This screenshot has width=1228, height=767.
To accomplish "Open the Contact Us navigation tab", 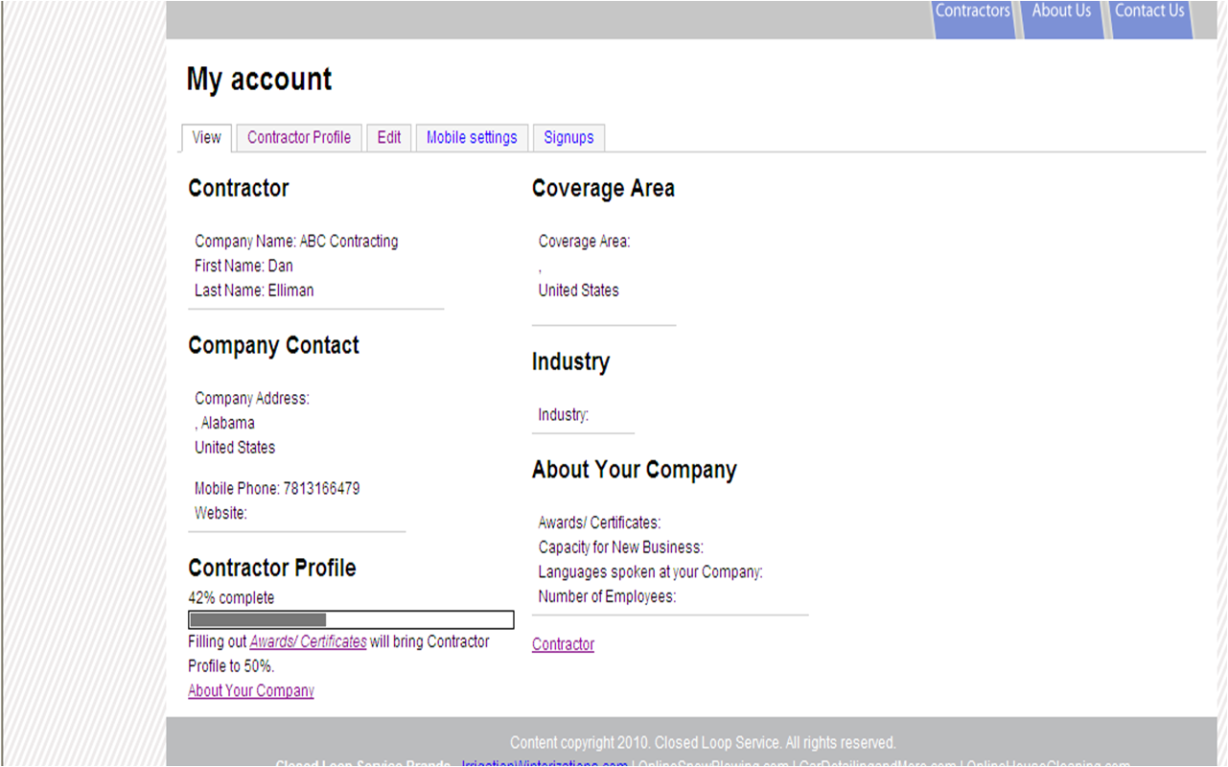I will (1148, 12).
